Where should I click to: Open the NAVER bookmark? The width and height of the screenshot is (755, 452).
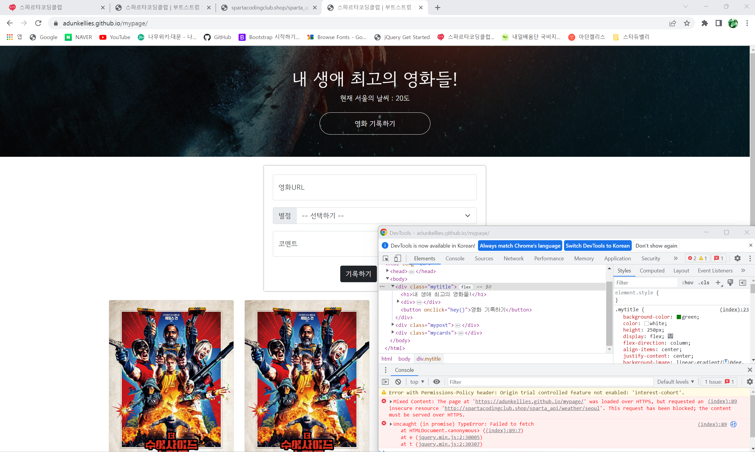pos(79,37)
